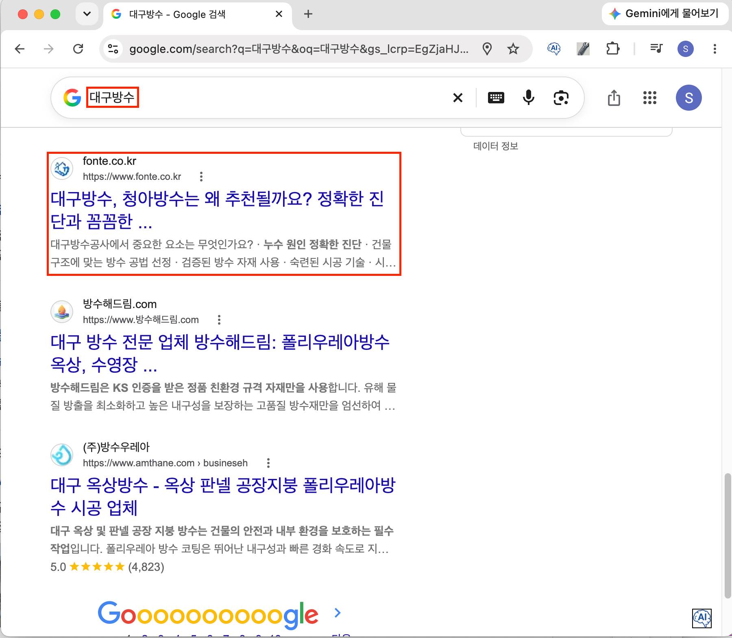
Task: Click 방수해드림.com site name text
Action: tap(120, 304)
